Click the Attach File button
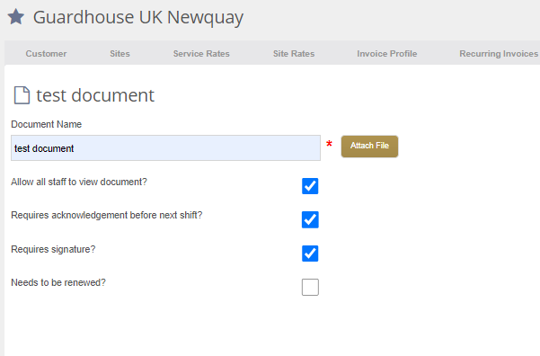Viewport: 540px width, 356px height. 369,147
